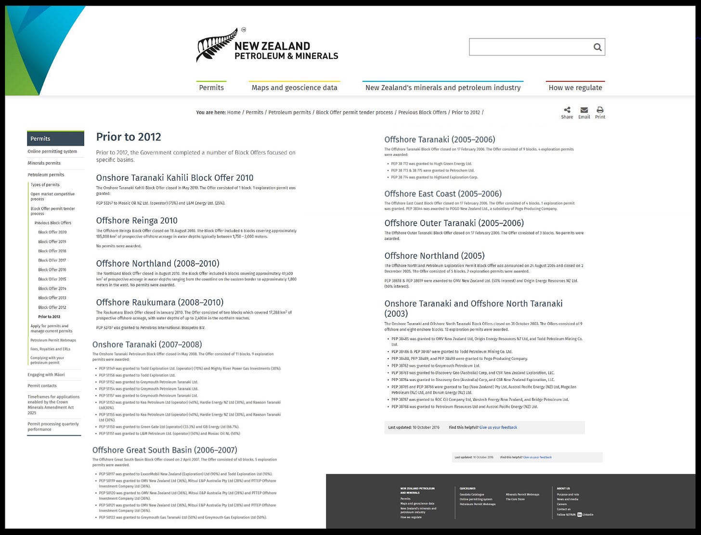This screenshot has width=701, height=535.
Task: Click the Offshore Reinga 2010 heading
Action: pos(137,220)
